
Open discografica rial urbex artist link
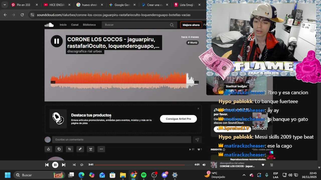coord(85,51)
